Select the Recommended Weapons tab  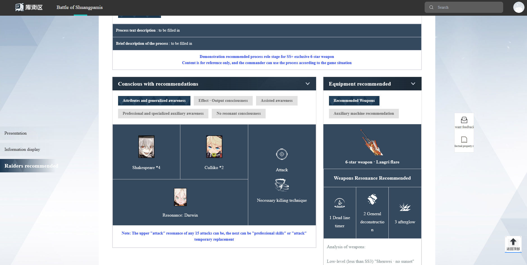354,101
